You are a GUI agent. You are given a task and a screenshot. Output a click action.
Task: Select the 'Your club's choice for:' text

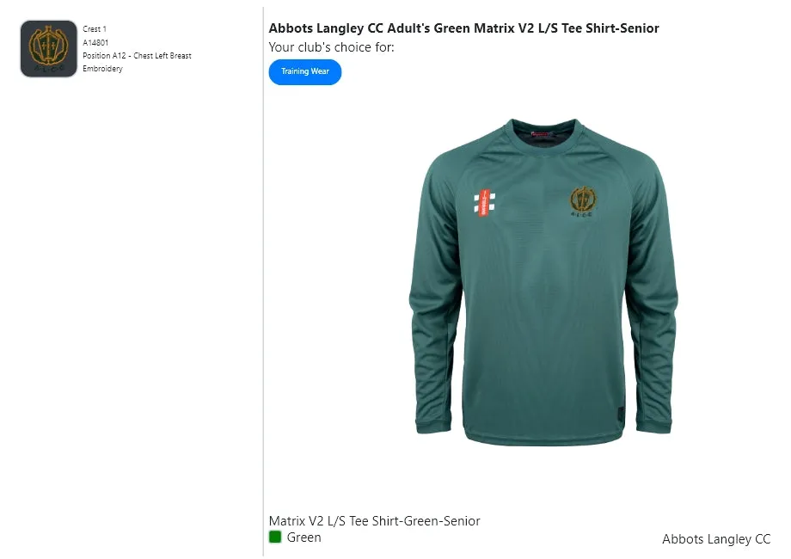[331, 47]
